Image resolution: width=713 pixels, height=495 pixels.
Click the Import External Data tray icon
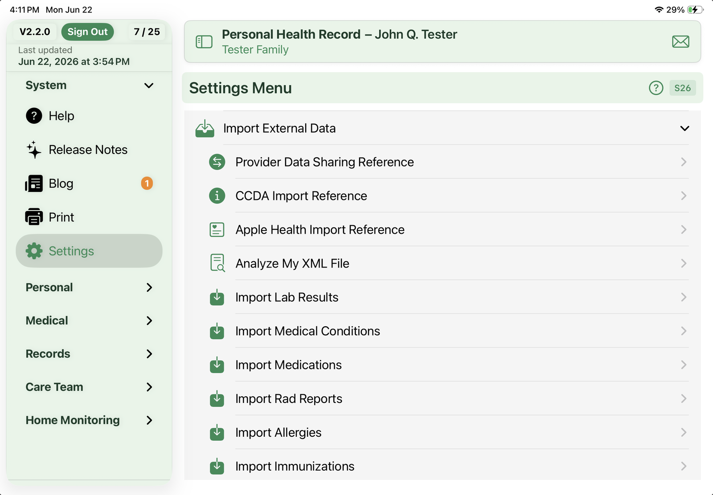205,128
